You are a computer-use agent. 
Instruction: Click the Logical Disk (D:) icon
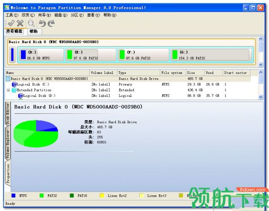point(21,96)
